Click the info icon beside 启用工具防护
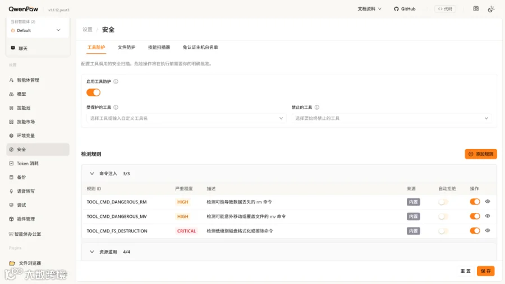Screen dimensions: 505x284 116,81
